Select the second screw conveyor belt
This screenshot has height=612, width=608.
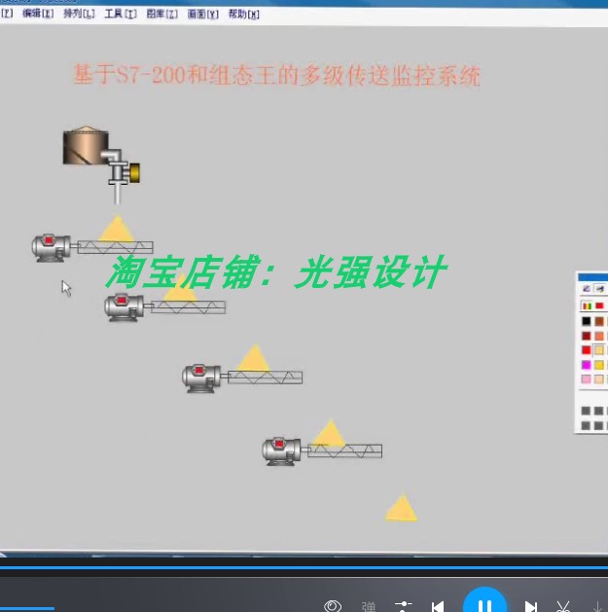pos(188,307)
